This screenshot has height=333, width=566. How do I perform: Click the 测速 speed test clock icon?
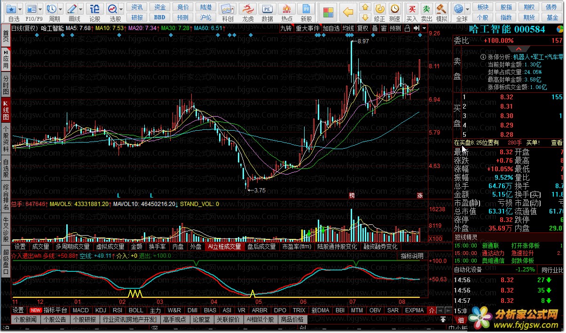[x=395, y=8]
